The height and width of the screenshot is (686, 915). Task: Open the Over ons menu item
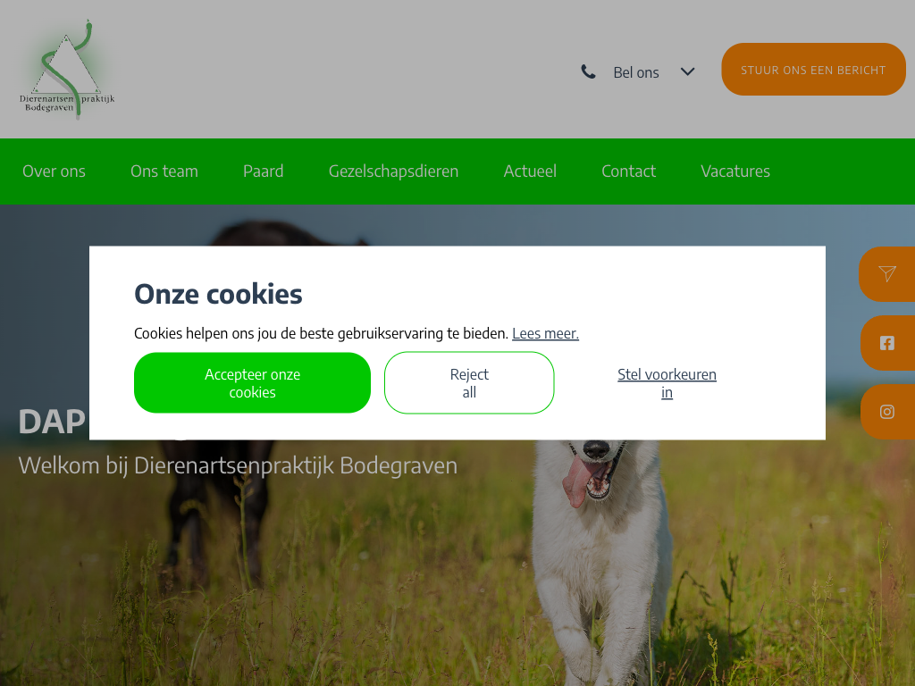tap(54, 171)
